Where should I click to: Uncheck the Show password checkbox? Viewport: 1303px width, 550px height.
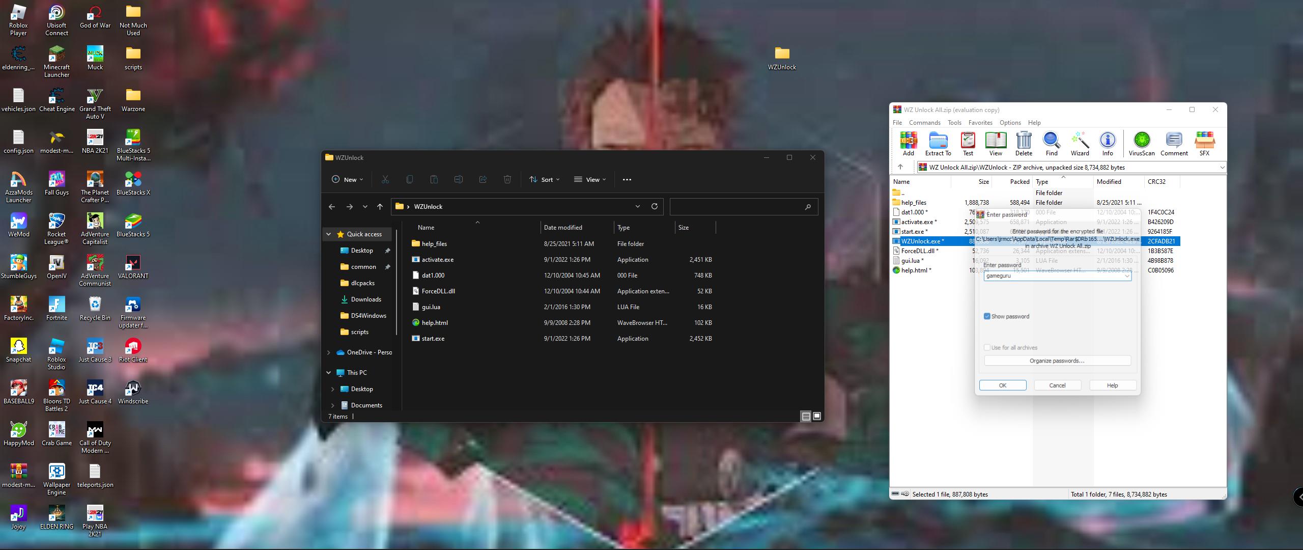point(987,316)
